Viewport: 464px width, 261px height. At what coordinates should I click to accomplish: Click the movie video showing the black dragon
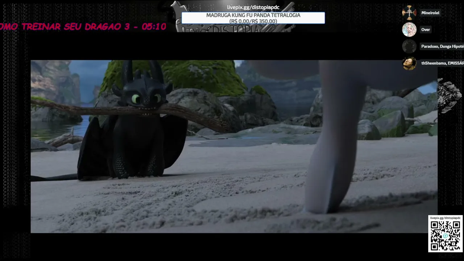point(234,146)
